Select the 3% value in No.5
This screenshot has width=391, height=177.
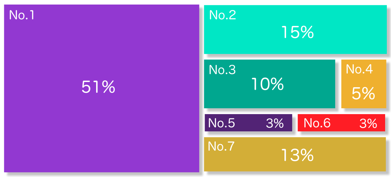[275, 123]
